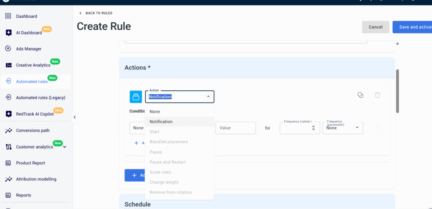Click the back arrow beside Back to Rules
Image resolution: width=432 pixels, height=209 pixels.
[81, 13]
